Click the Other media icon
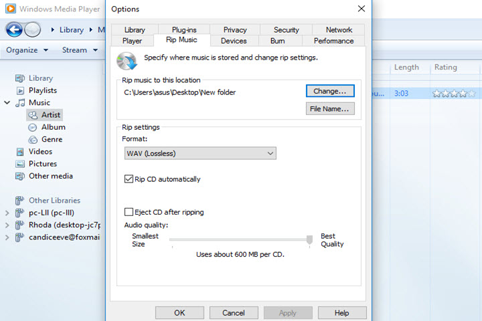Screen dimensions: 482x321 pos(19,177)
